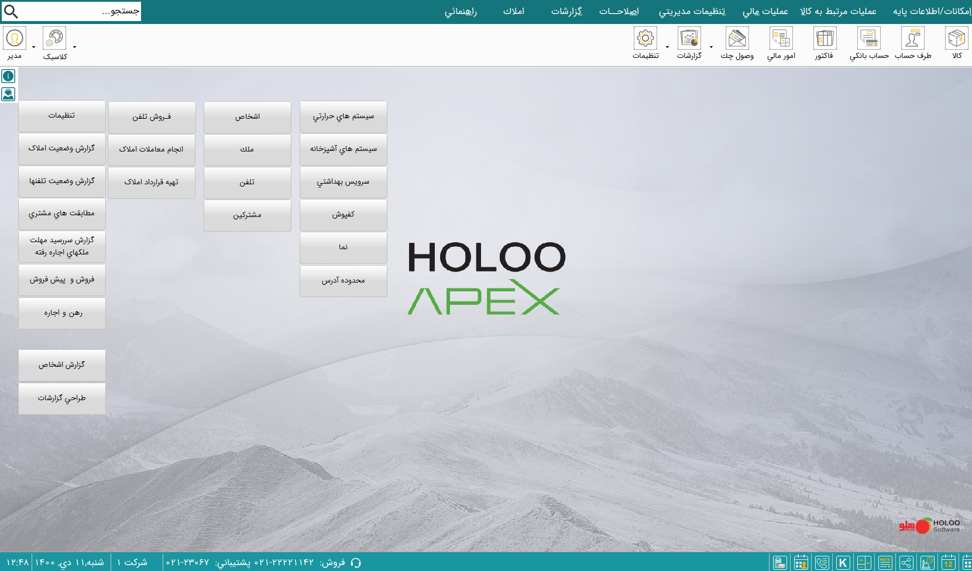Viewport: 972px width, 571px height.
Task: Click the سيستم هاي آشپزخانه button
Action: click(x=344, y=149)
